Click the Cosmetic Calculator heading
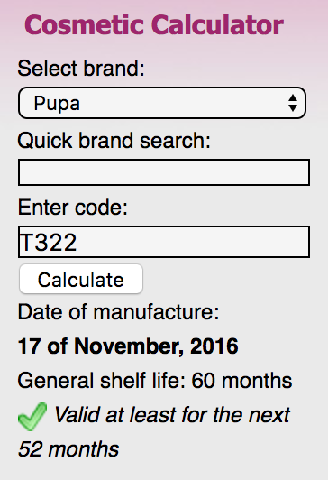 [x=154, y=25]
